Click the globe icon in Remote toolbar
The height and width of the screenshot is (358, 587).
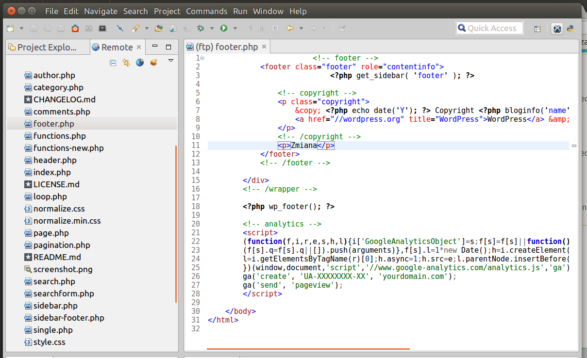tap(140, 63)
